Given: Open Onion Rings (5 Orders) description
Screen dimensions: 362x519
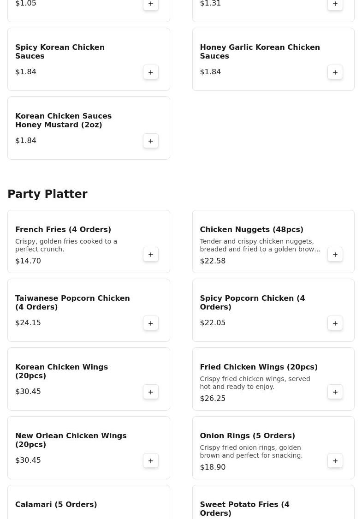Looking at the screenshot, I should point(251,451).
